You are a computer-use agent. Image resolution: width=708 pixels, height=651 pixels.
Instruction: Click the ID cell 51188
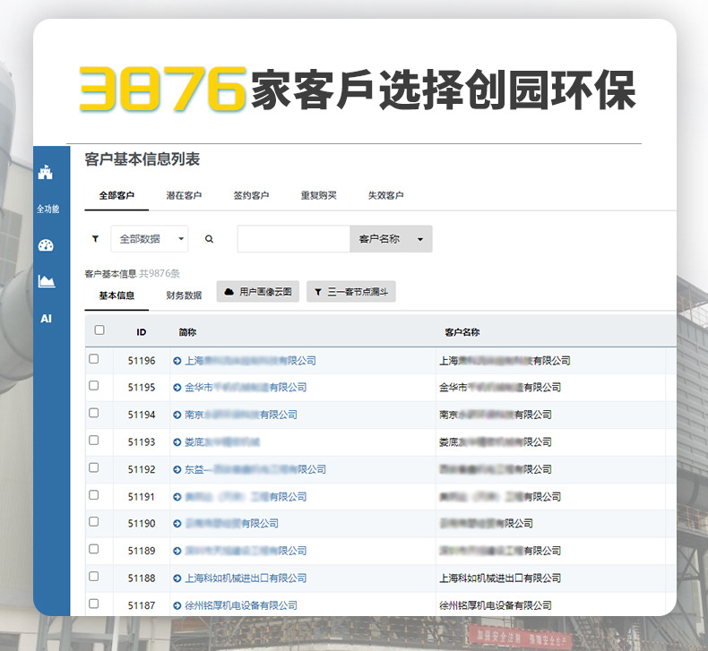click(142, 578)
